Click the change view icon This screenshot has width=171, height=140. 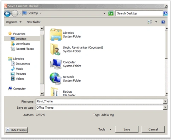[150, 22]
